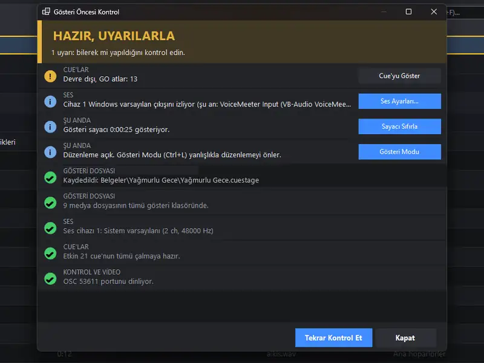Click the green check icon beside the Kaydedildi row
This screenshot has width=484, height=363.
click(x=50, y=177)
